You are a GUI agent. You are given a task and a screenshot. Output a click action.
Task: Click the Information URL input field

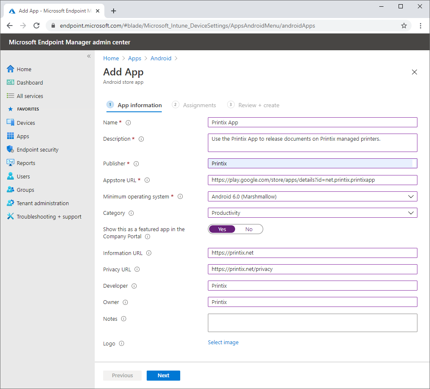(312, 253)
